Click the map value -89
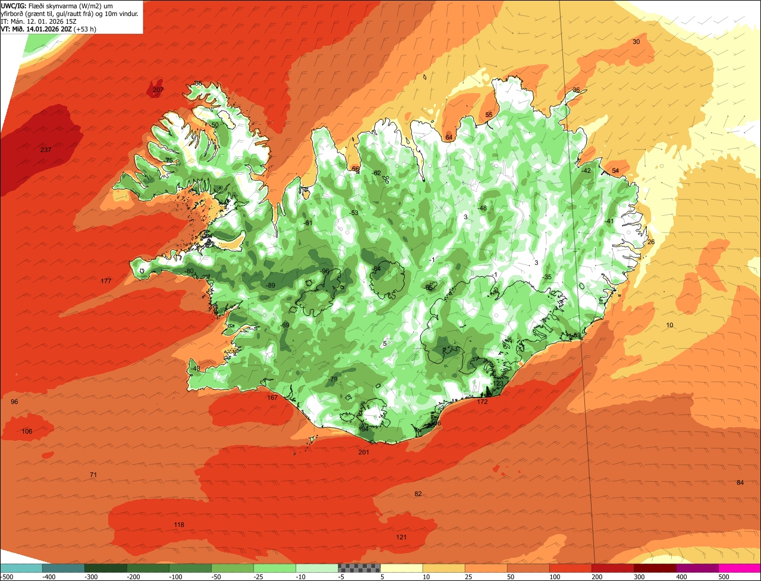This screenshot has height=581, width=761. point(271,286)
